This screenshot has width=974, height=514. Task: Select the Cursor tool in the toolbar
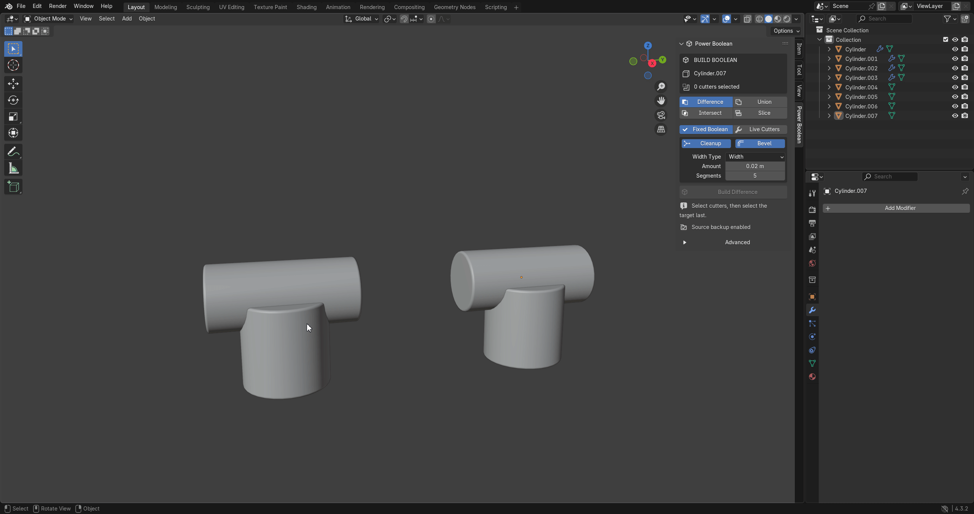tap(13, 65)
